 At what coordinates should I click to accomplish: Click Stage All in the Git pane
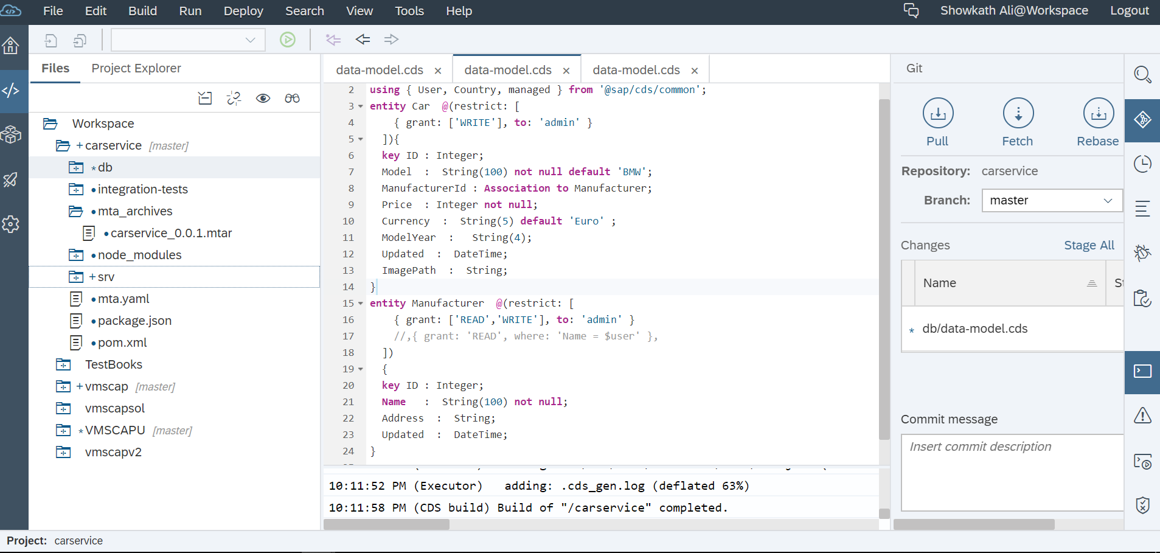[x=1088, y=245]
